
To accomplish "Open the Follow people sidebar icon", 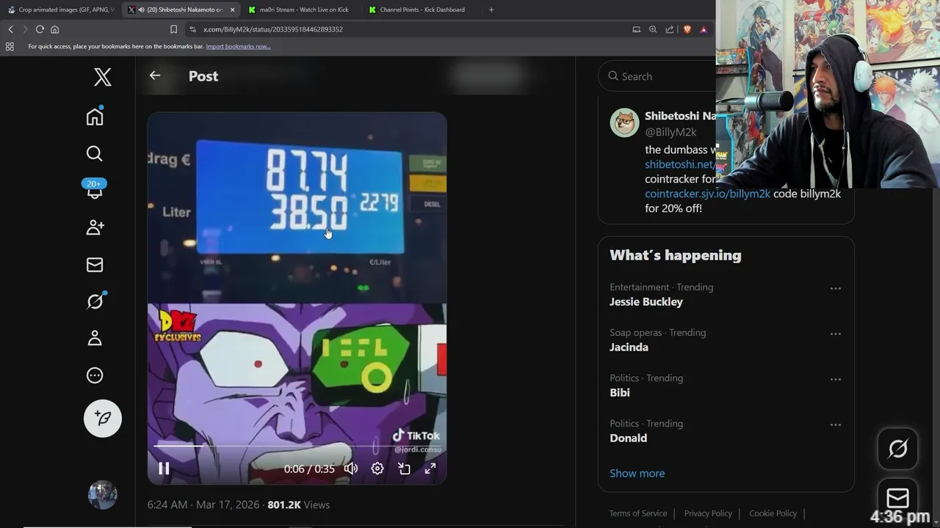I will tap(95, 227).
